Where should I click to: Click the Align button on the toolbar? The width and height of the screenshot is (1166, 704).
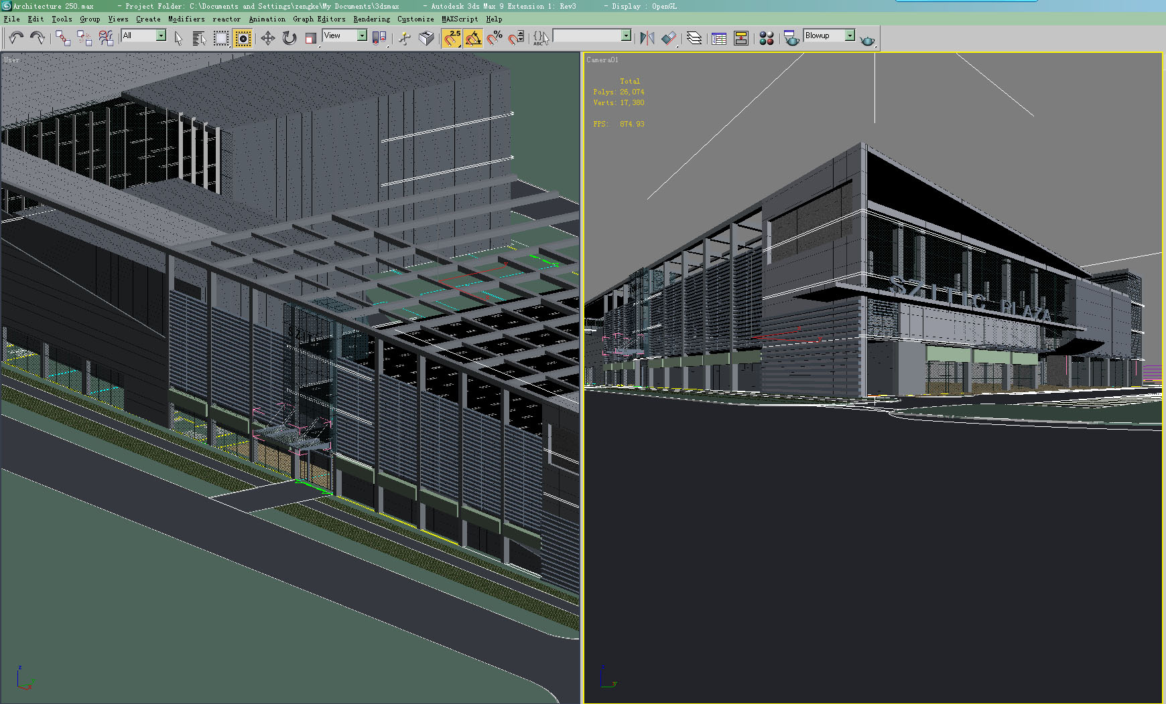pos(670,38)
